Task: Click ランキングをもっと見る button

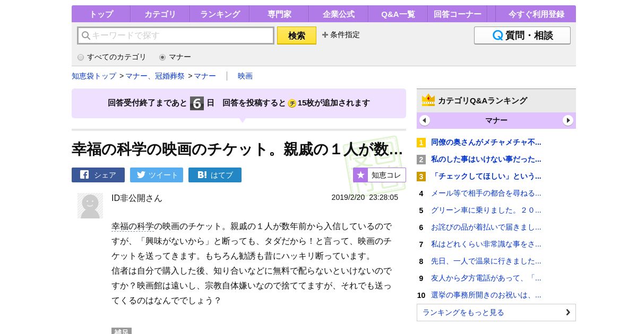Action: (x=496, y=312)
